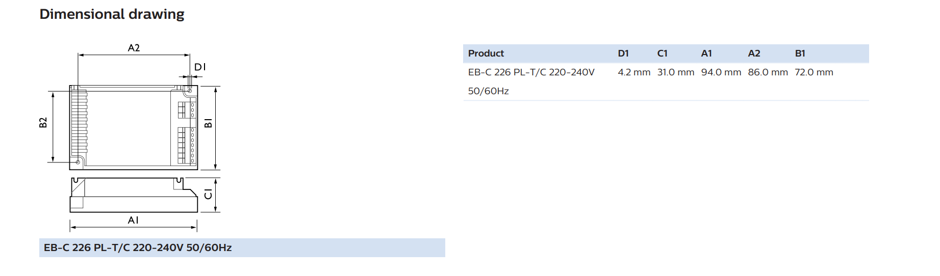
Task: Click the D1 label on drawing
Action: coord(200,67)
